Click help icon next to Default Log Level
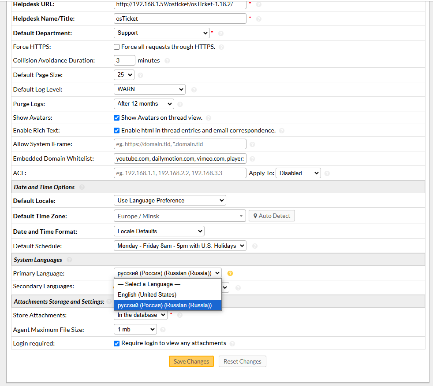 point(194,90)
